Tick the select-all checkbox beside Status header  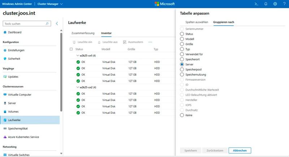click(71, 49)
